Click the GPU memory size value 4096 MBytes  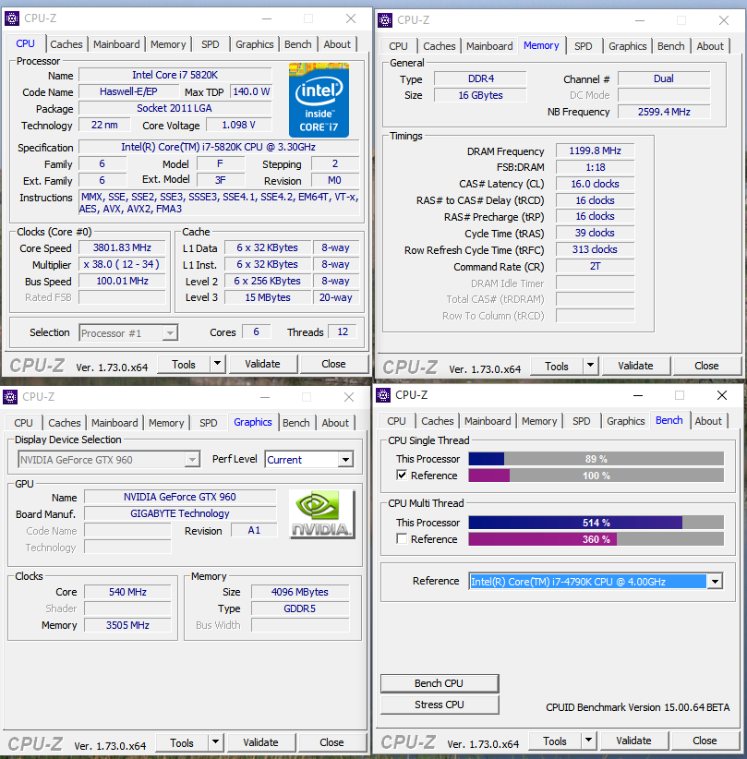pyautogui.click(x=300, y=592)
